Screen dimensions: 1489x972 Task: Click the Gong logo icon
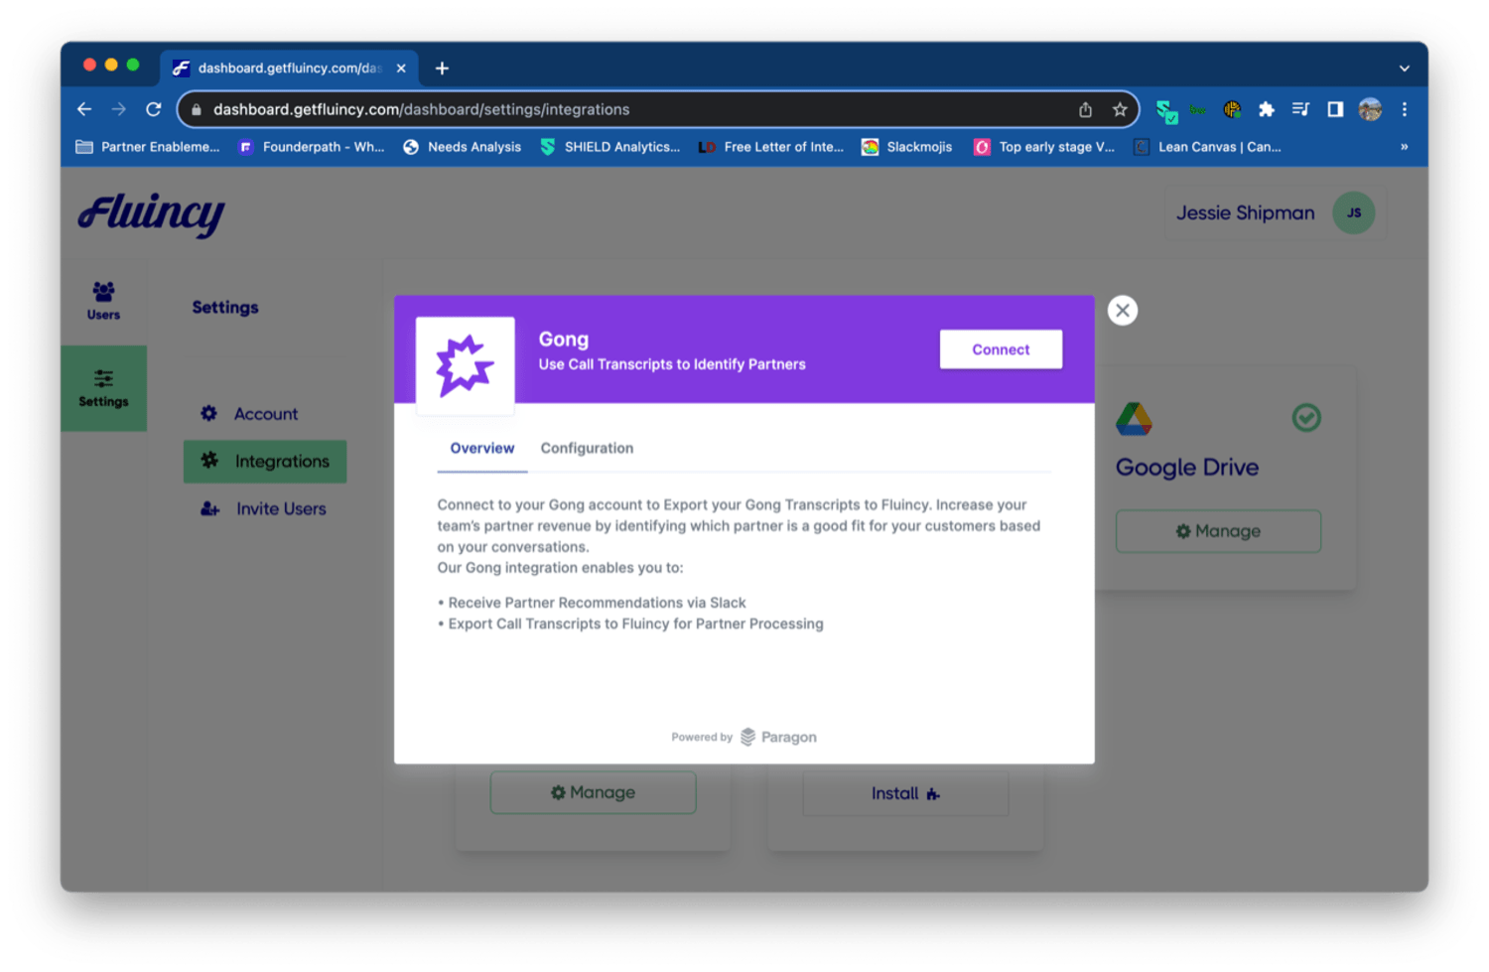click(x=465, y=365)
